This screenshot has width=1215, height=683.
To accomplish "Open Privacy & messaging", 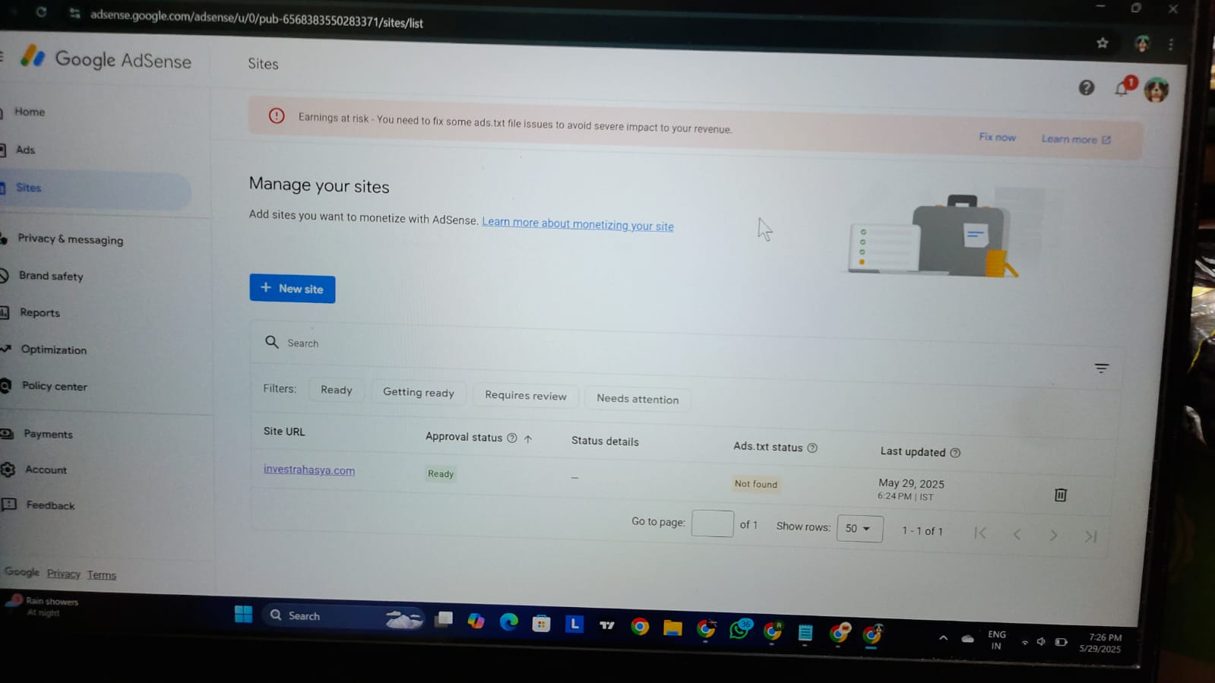I will tap(70, 239).
